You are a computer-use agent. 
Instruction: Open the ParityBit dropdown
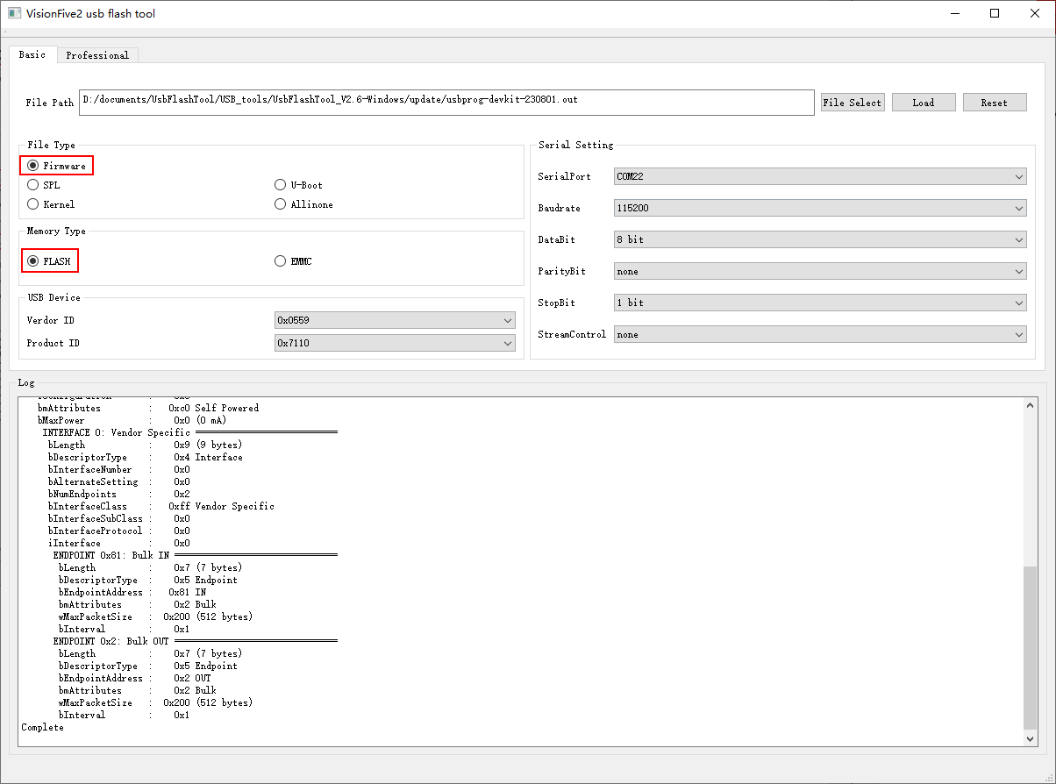click(x=820, y=271)
